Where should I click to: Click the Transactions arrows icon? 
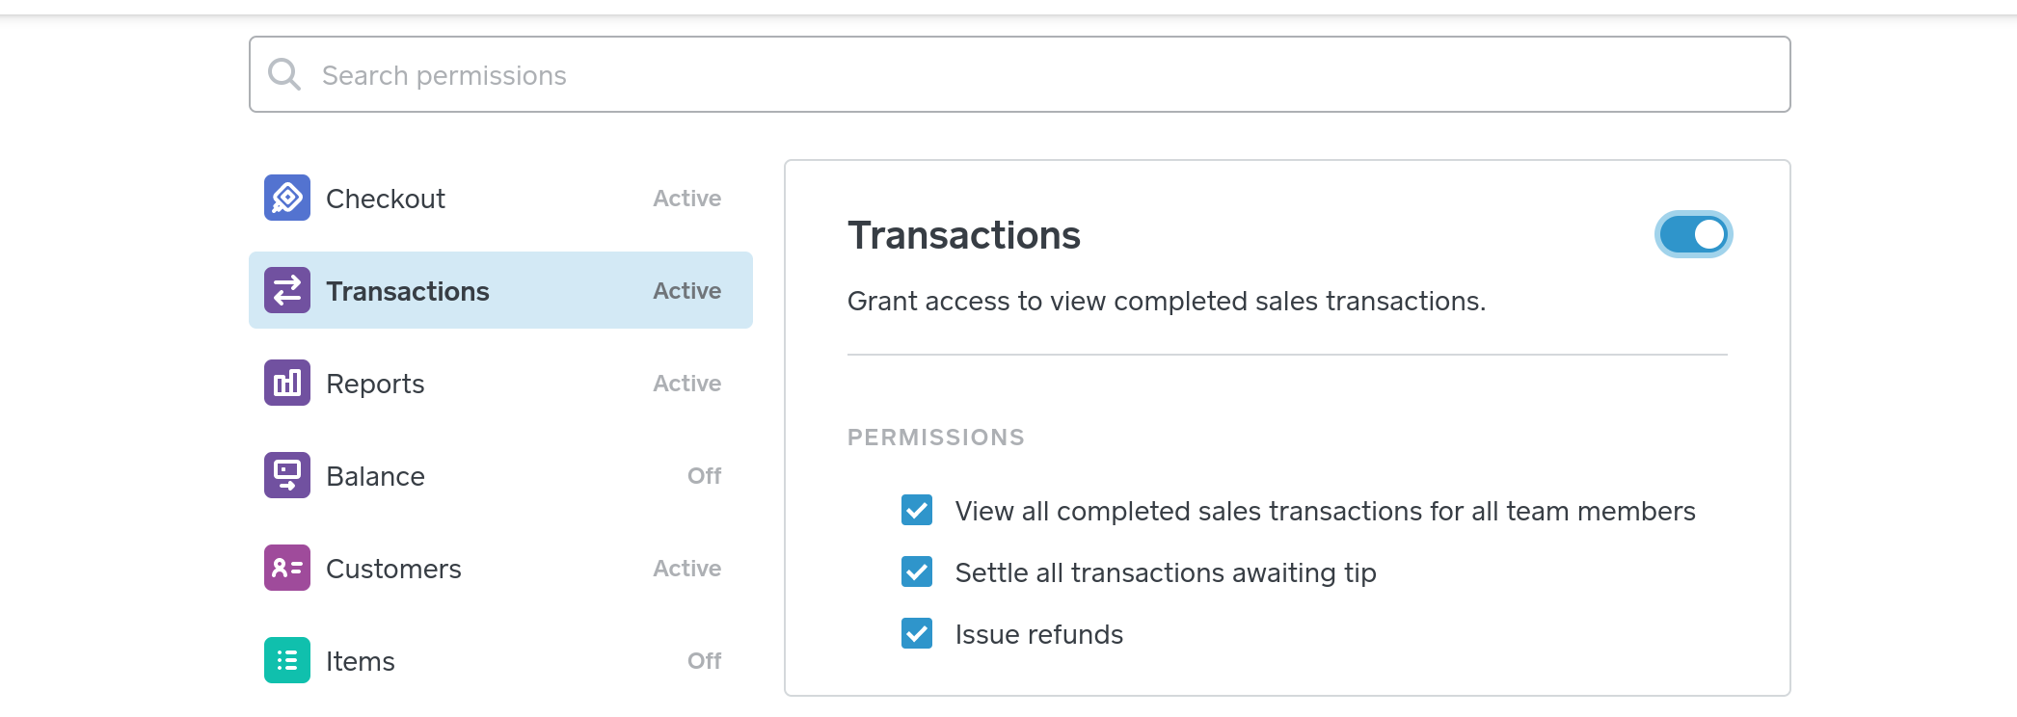pyautogui.click(x=287, y=290)
